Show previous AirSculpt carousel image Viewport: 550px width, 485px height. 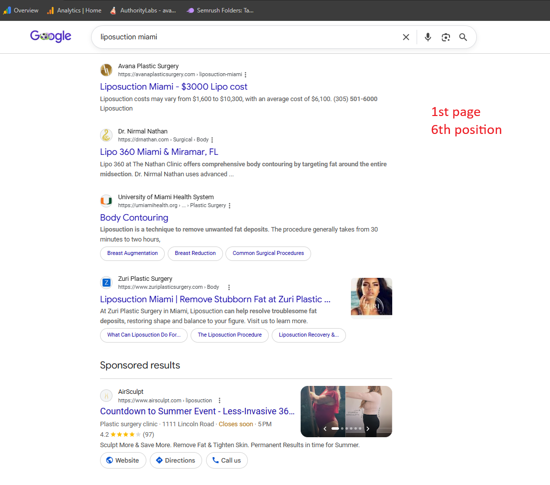coord(325,429)
